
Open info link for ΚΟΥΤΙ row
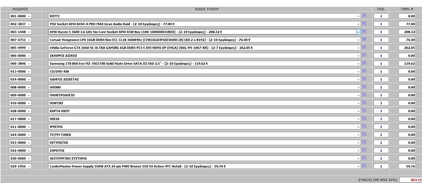click(364, 16)
